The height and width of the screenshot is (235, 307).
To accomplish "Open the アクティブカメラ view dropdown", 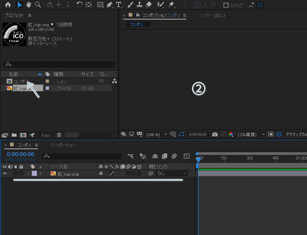I will coord(295,134).
